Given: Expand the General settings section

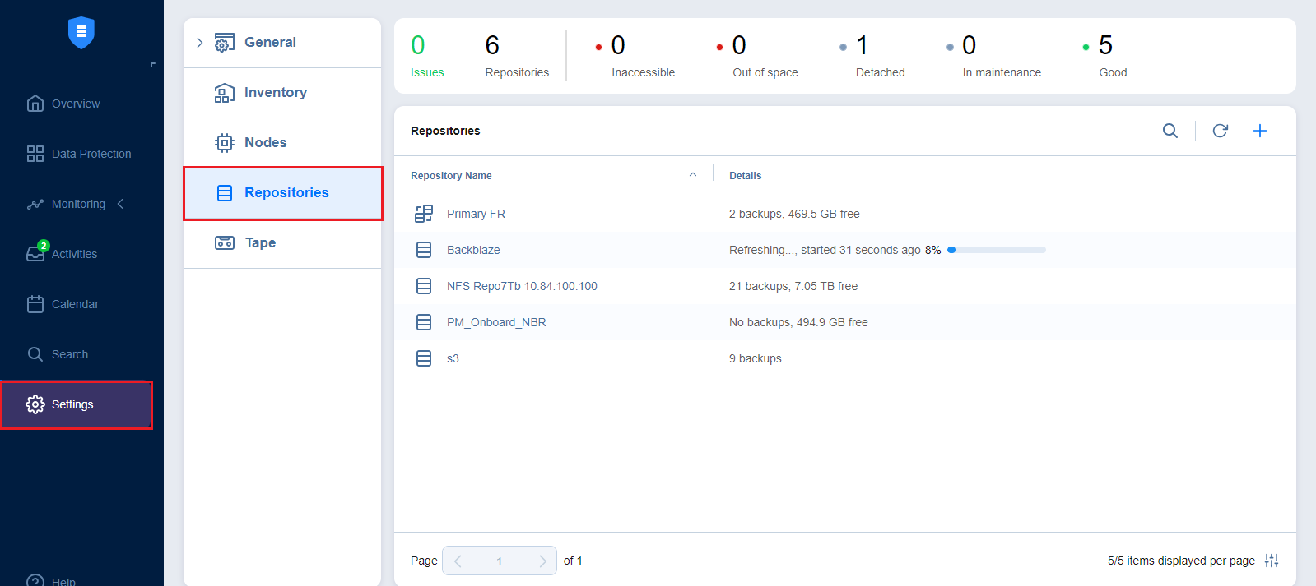Looking at the screenshot, I should point(200,43).
